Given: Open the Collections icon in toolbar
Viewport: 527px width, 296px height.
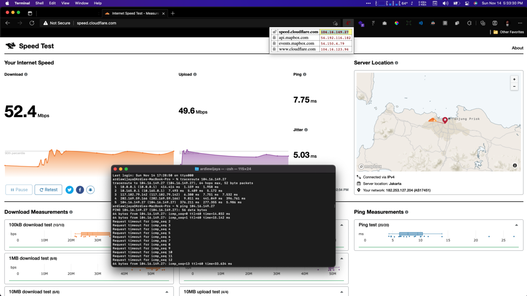Looking at the screenshot, I should coord(483,23).
